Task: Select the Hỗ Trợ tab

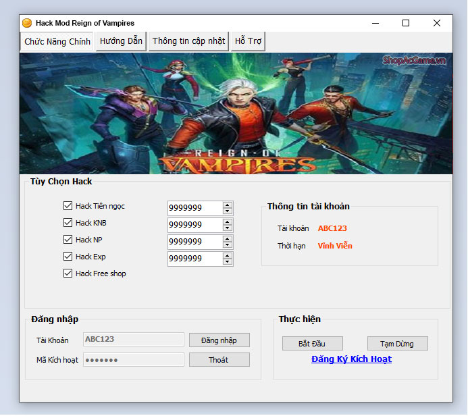Action: [x=248, y=41]
